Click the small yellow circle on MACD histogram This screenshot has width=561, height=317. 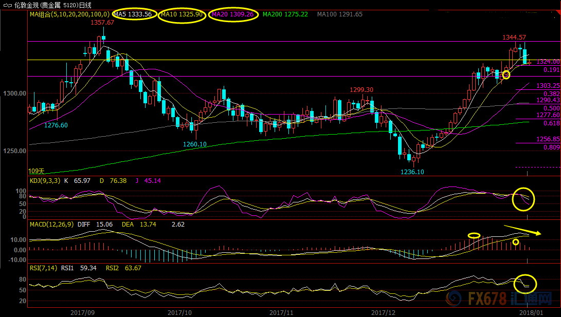coord(516,242)
